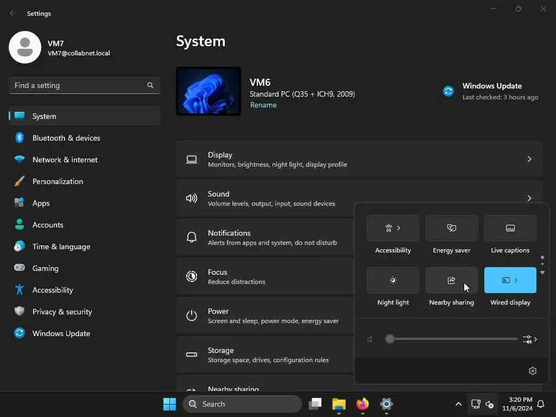This screenshot has height=417, width=556.
Task: Click the Notifications bell icon in list
Action: (192, 237)
